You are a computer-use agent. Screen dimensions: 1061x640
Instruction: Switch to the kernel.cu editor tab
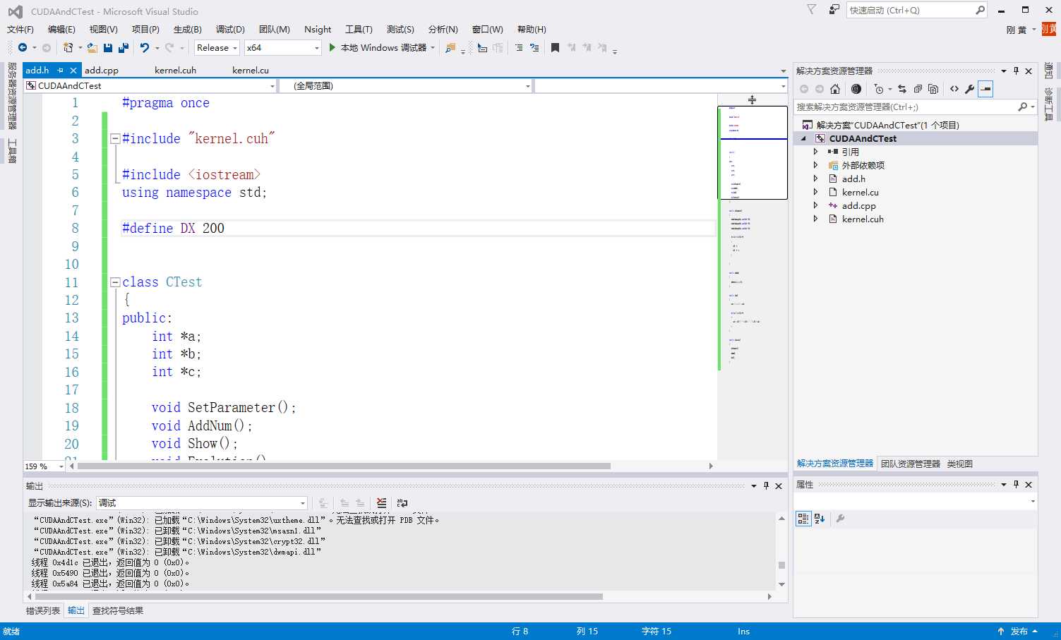[x=251, y=70]
